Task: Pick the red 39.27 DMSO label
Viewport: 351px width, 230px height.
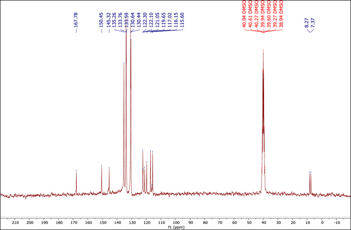Action: (x=275, y=14)
